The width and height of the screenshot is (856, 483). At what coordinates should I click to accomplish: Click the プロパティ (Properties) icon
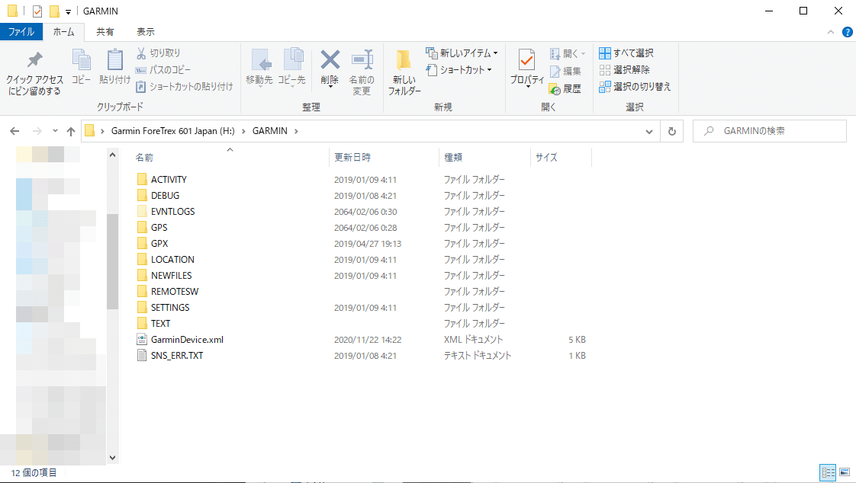pos(527,60)
